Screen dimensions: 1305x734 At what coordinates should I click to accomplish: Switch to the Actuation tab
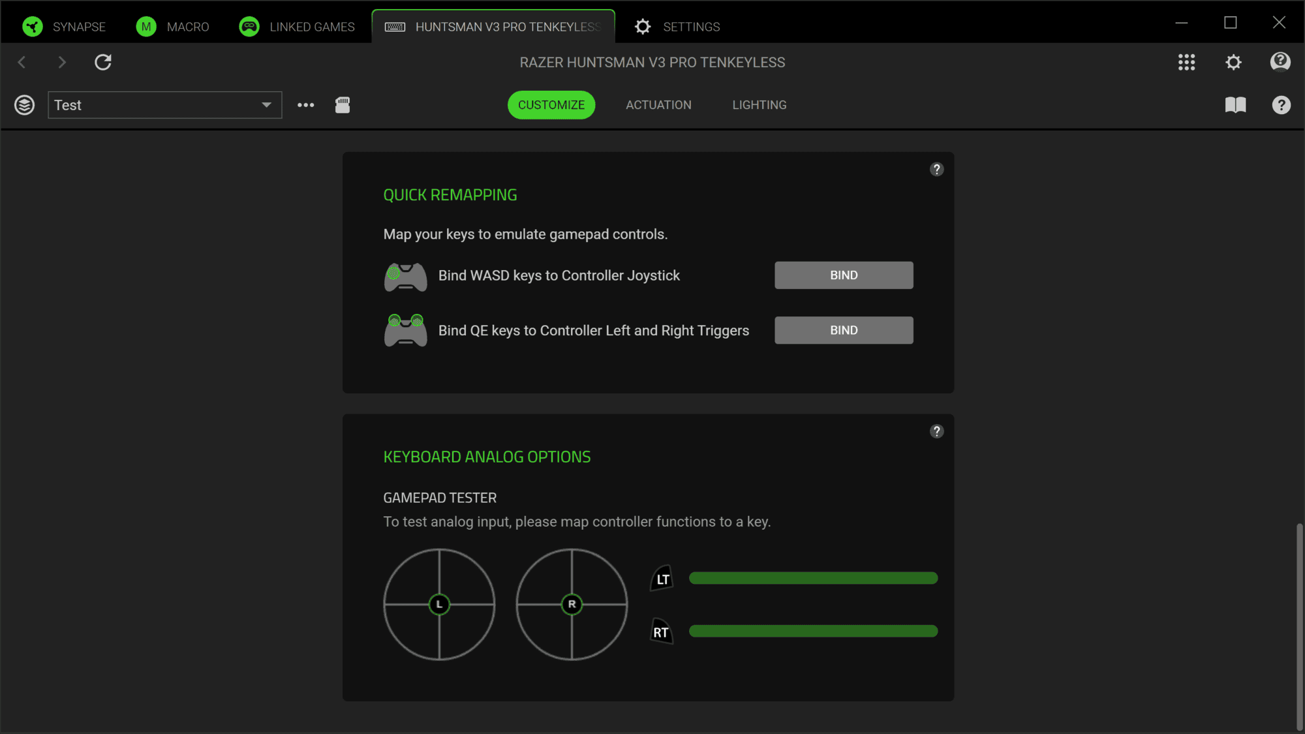point(658,105)
